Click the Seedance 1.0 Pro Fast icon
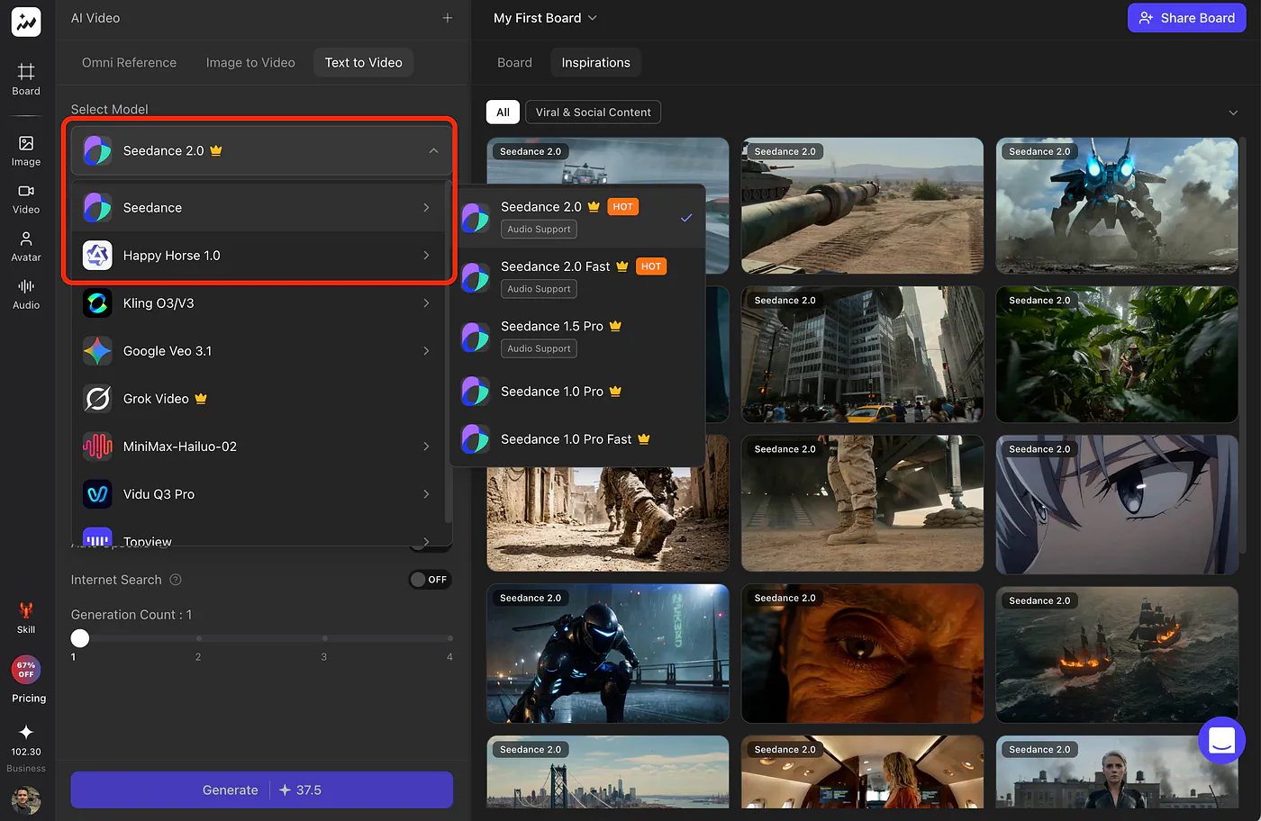The width and height of the screenshot is (1261, 821). click(x=475, y=439)
